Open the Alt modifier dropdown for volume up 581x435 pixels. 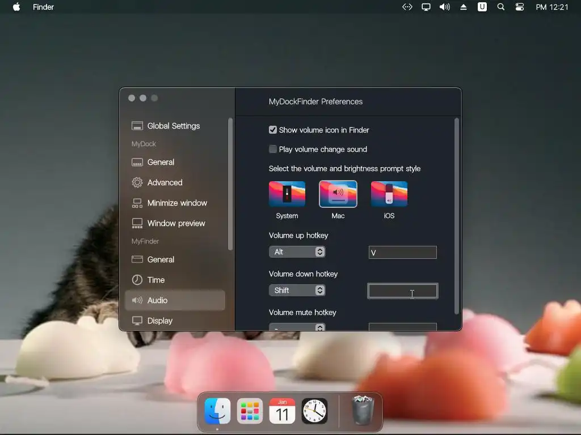point(297,252)
